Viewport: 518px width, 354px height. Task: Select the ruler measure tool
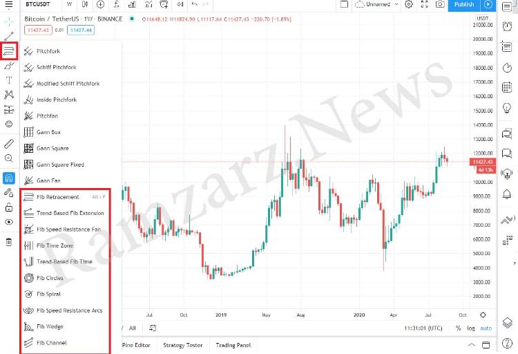9,144
